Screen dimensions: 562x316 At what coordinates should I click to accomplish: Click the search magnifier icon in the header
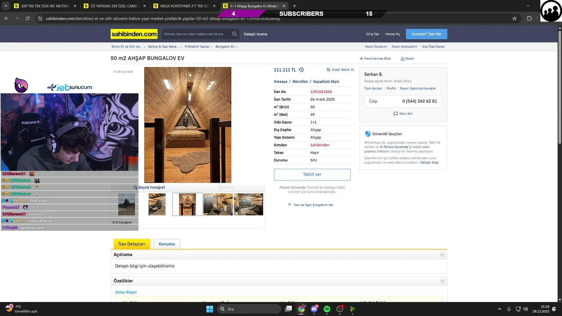[234, 34]
